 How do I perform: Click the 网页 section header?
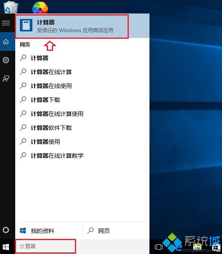[25, 44]
